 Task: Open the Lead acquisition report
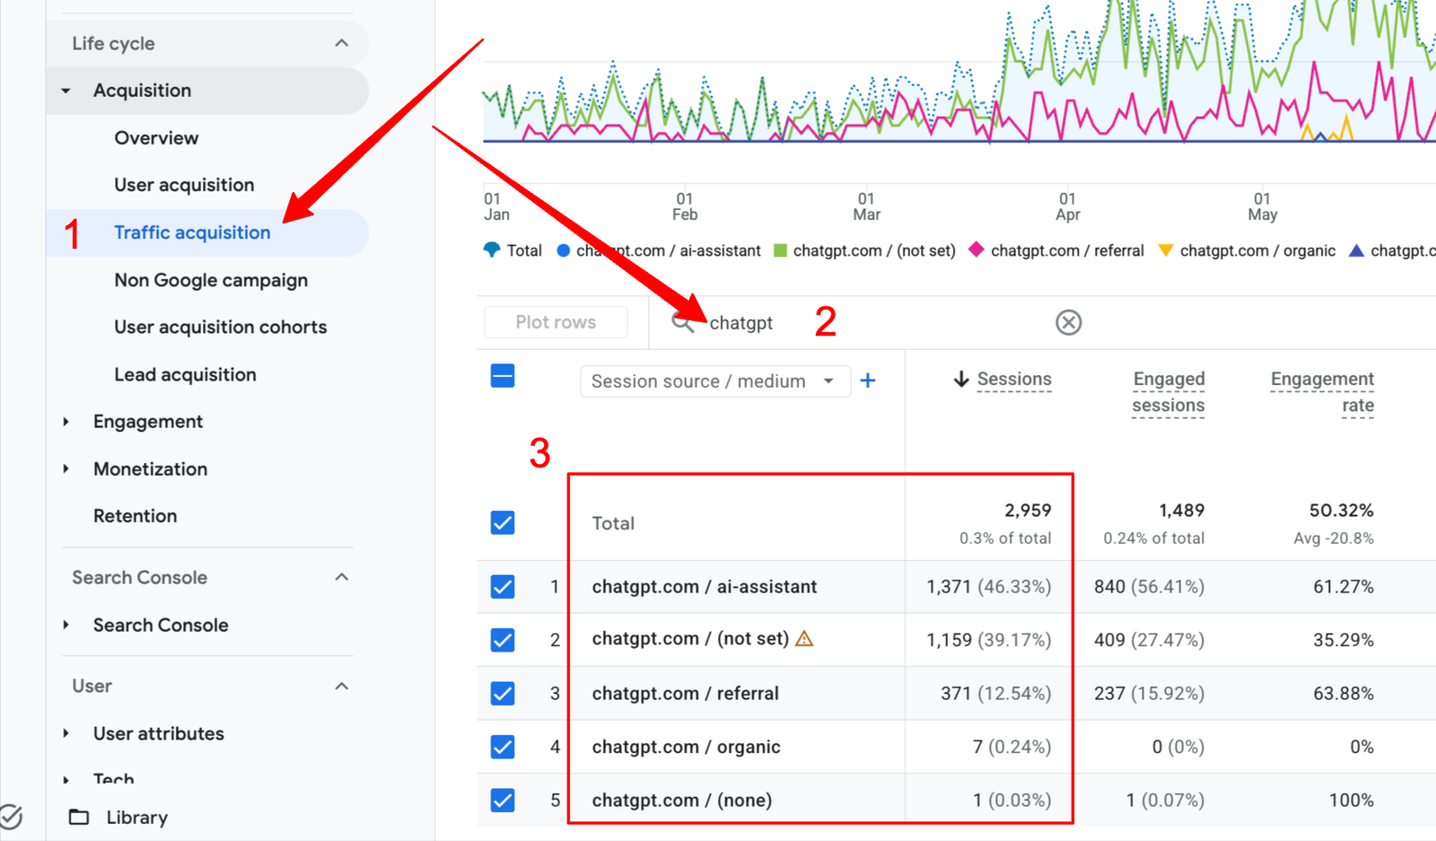(x=185, y=375)
